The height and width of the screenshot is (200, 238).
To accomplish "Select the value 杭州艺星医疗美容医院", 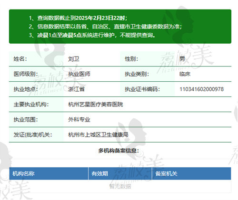I will coord(96,105).
